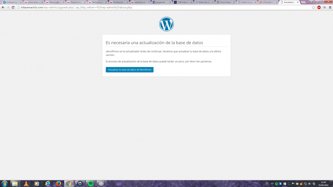Open Windows Media Player taskbar icon
The height and width of the screenshot is (187, 333).
pyautogui.click(x=37, y=184)
